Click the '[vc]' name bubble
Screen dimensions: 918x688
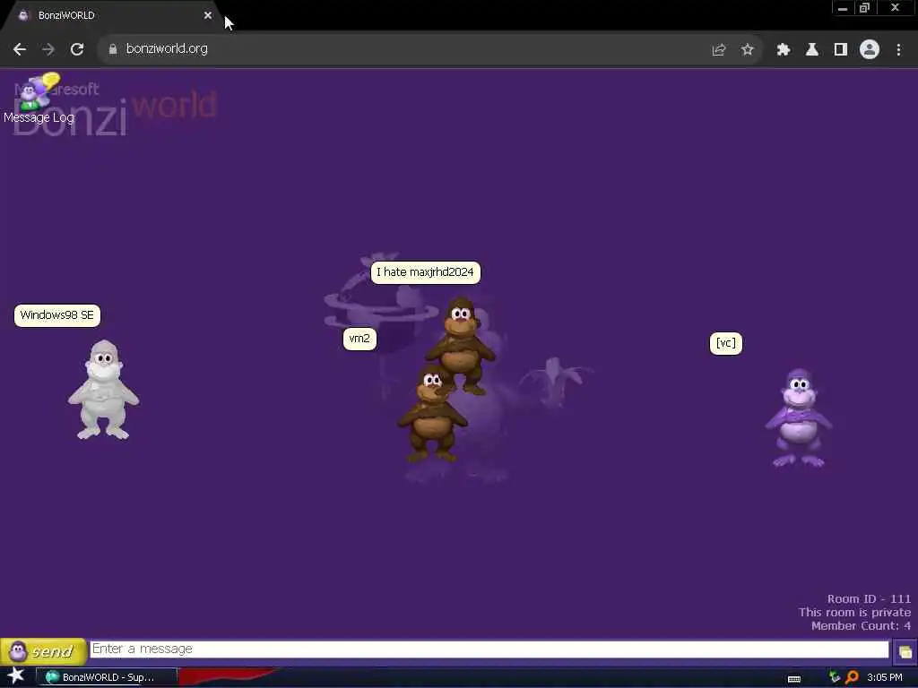pos(725,343)
